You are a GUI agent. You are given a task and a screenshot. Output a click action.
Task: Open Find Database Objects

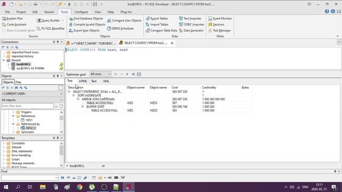[x=86, y=19]
